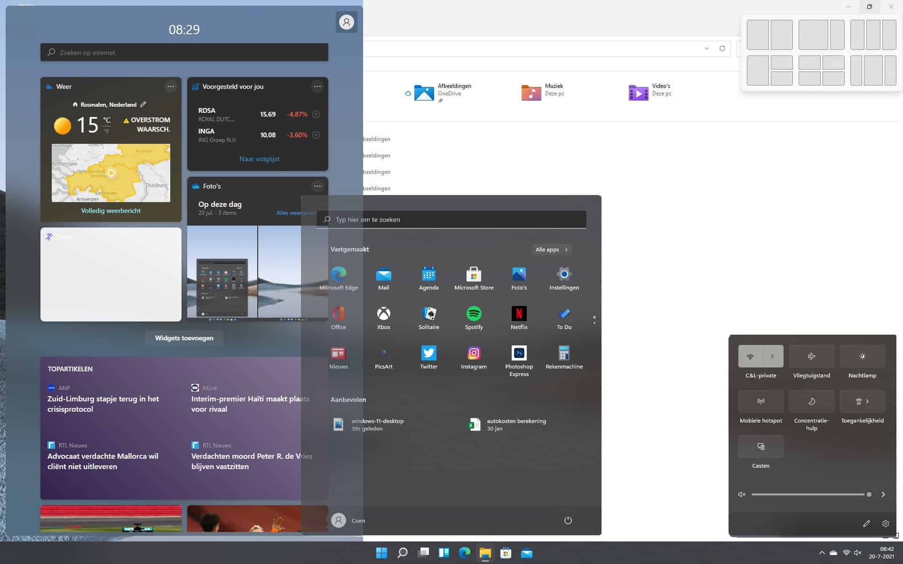
Task: Click Zoeken op internet search field
Action: (x=184, y=52)
